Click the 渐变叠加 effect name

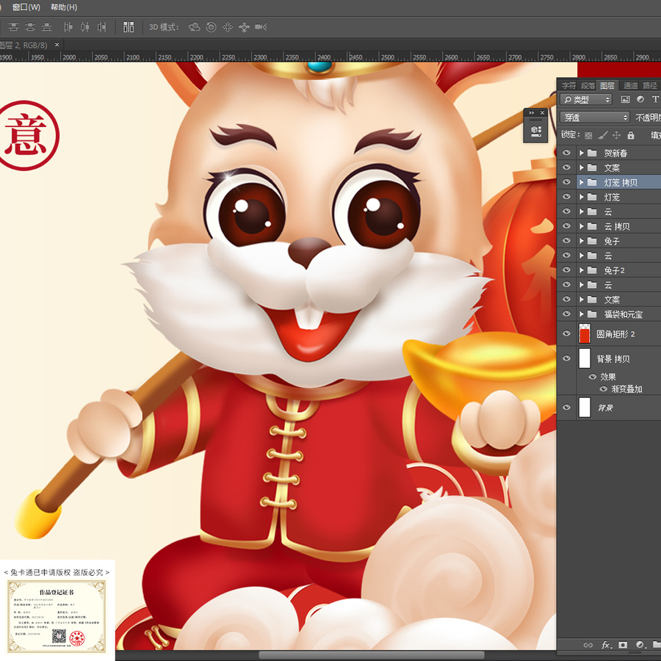tap(626, 389)
